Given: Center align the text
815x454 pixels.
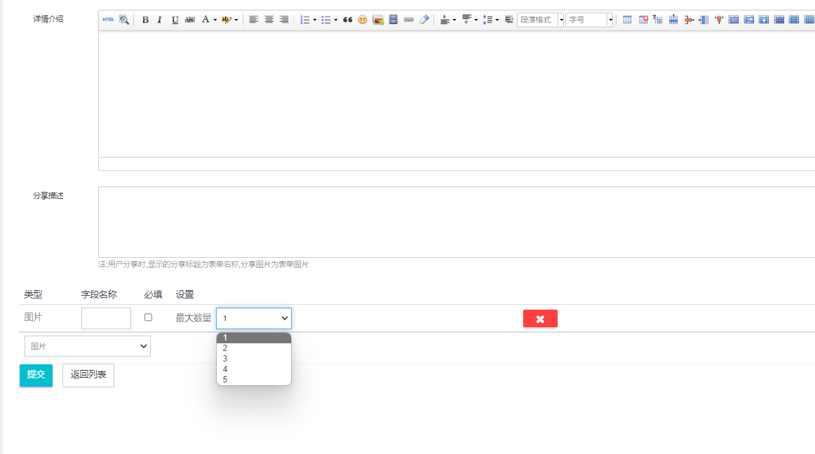Looking at the screenshot, I should click(269, 20).
